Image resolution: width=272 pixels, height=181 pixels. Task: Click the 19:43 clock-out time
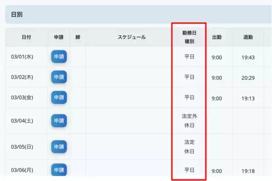pos(248,57)
